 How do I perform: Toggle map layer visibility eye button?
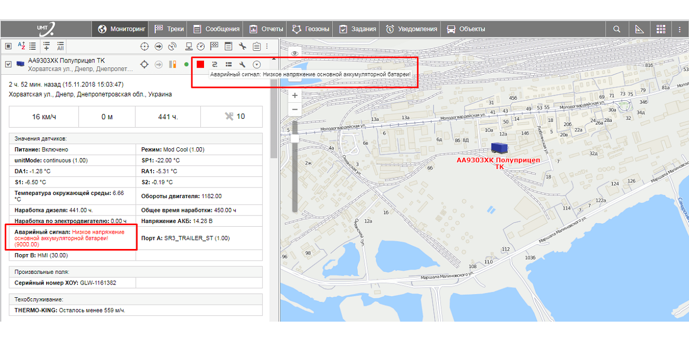click(295, 53)
